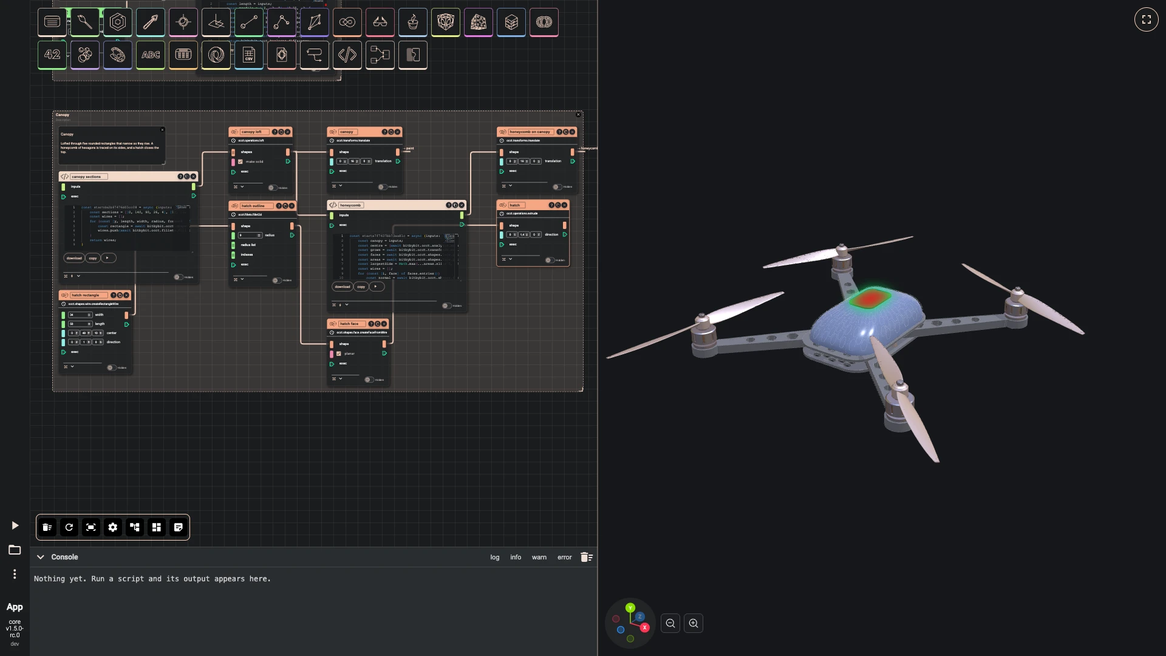The image size is (1166, 656).
Task: Select the color palette category icon
Action: pyautogui.click(x=118, y=55)
